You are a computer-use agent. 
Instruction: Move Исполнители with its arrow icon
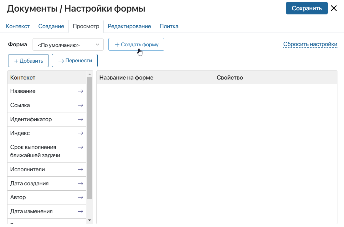pyautogui.click(x=80, y=169)
